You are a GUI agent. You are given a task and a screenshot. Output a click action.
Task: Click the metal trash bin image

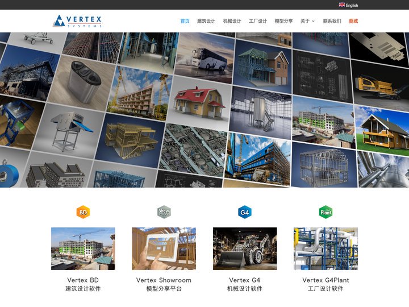(x=82, y=83)
